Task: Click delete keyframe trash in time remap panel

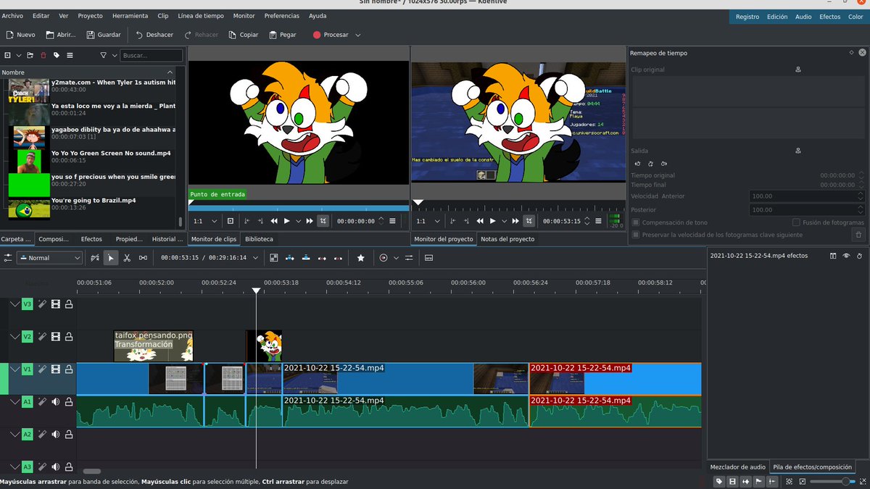Action: coord(858,235)
